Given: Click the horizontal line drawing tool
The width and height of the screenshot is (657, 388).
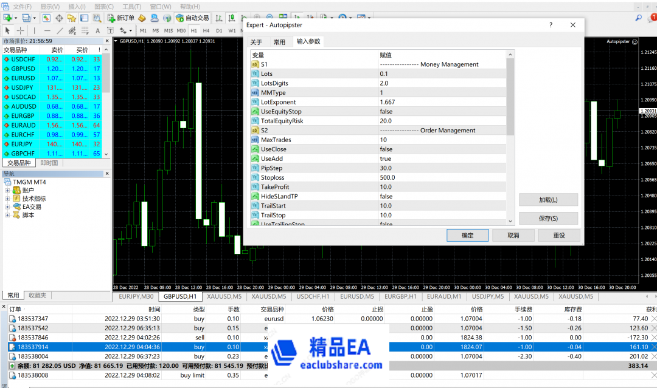Looking at the screenshot, I should [47, 30].
